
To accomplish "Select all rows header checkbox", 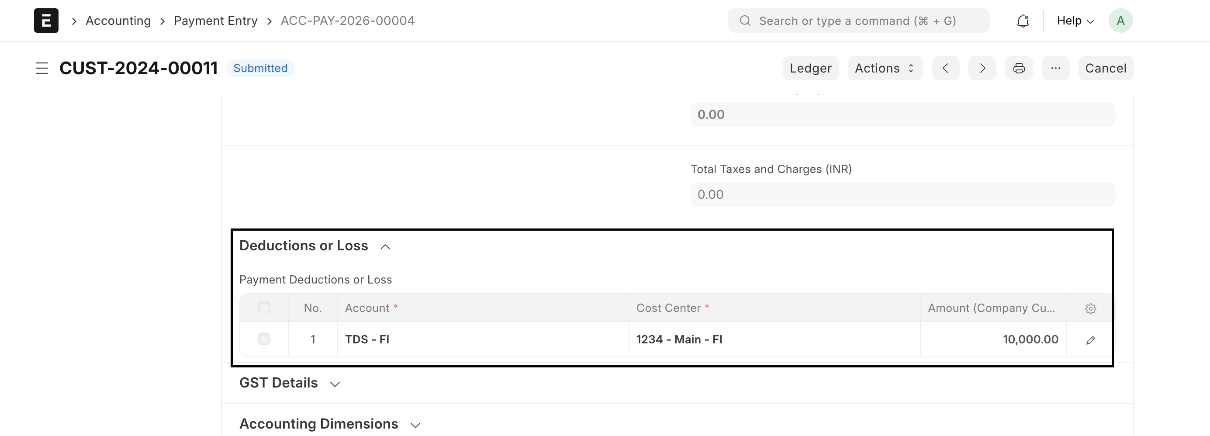I will pyautogui.click(x=264, y=307).
